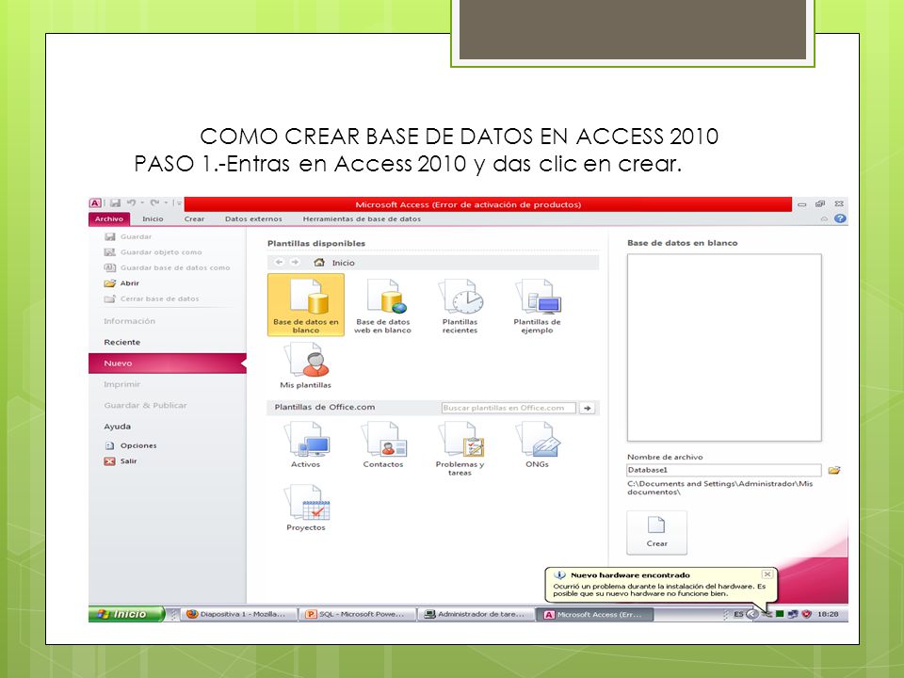Image resolution: width=904 pixels, height=678 pixels.
Task: Click the Inicio home icon in templates breadcrumb
Action: point(319,263)
